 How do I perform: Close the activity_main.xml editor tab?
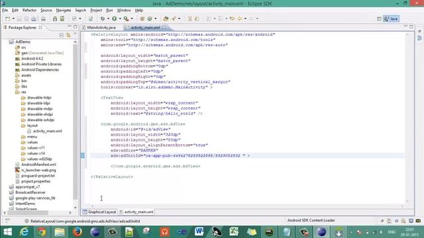click(x=164, y=28)
